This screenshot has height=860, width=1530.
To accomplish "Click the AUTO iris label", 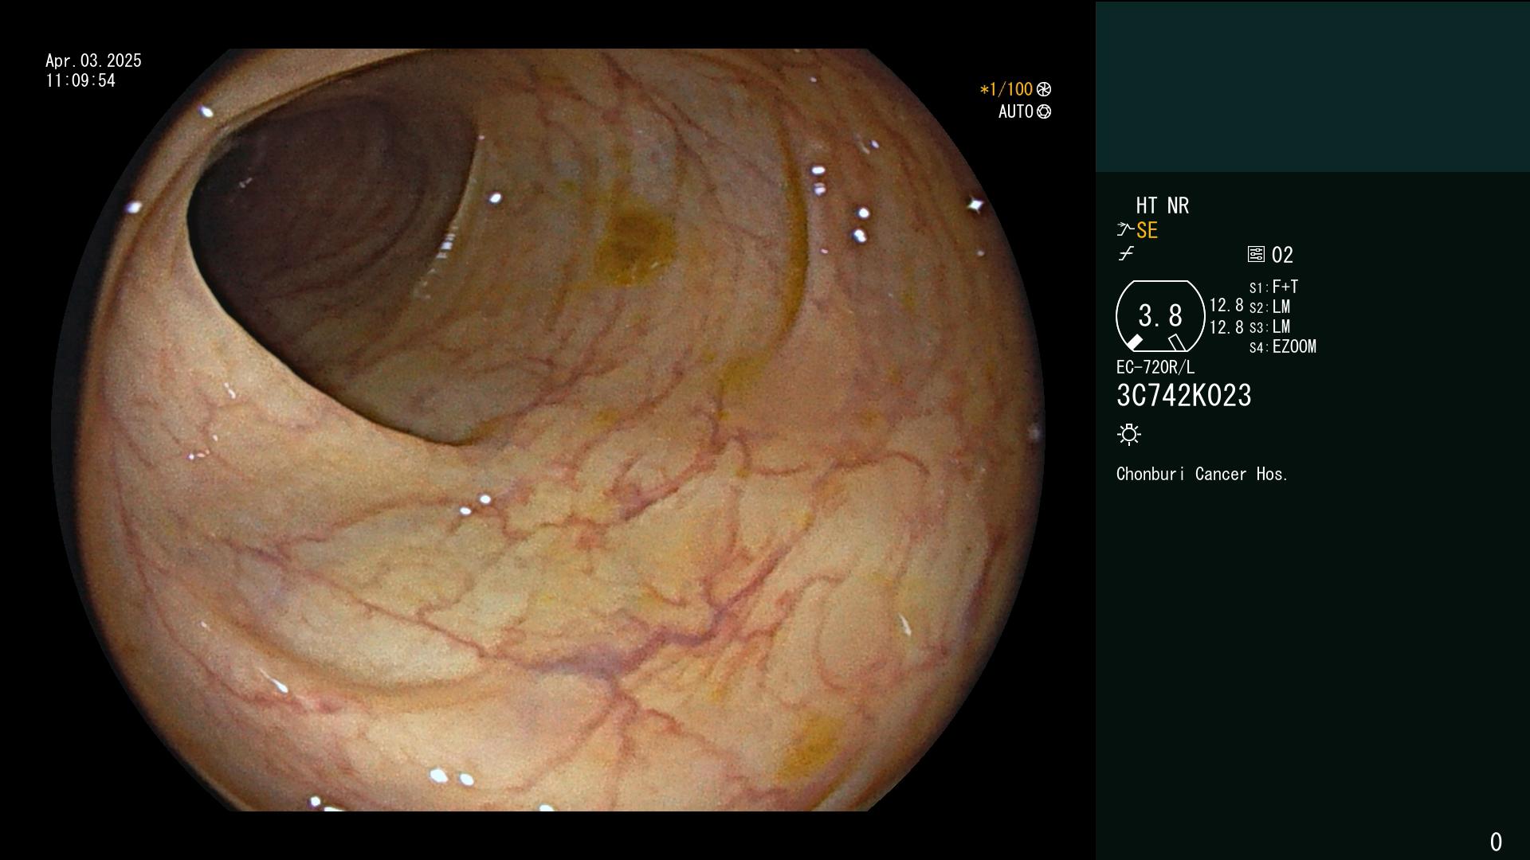I will click(x=1016, y=111).
